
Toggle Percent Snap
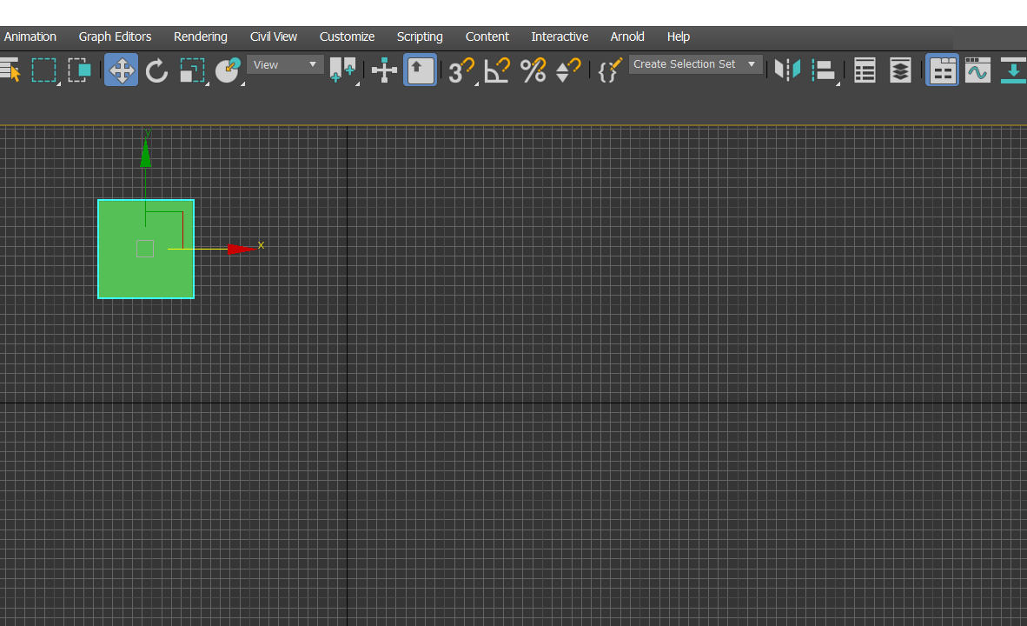point(533,70)
